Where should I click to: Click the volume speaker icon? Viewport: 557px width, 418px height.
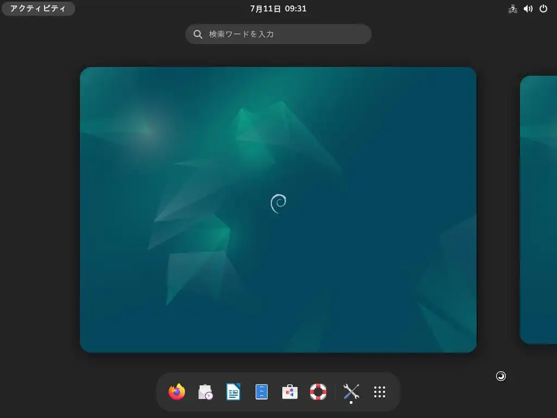tap(528, 9)
